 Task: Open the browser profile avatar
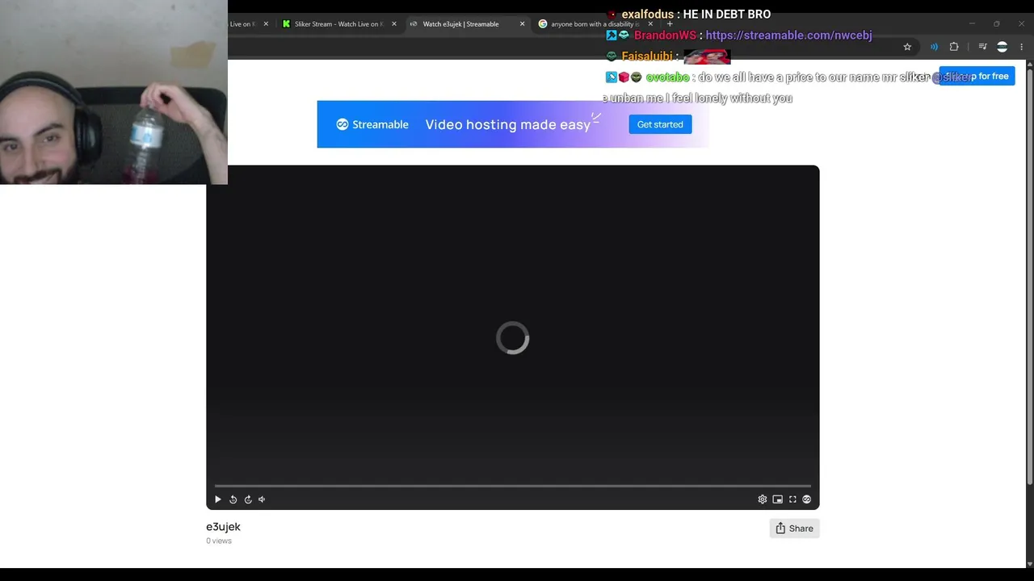[x=1002, y=47]
